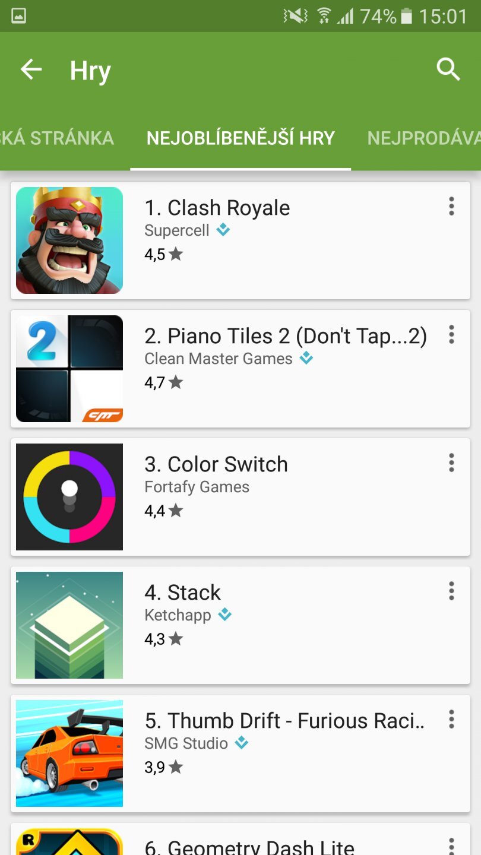Tap the battery indicator in status bar
The height and width of the screenshot is (855, 481).
pos(407,16)
